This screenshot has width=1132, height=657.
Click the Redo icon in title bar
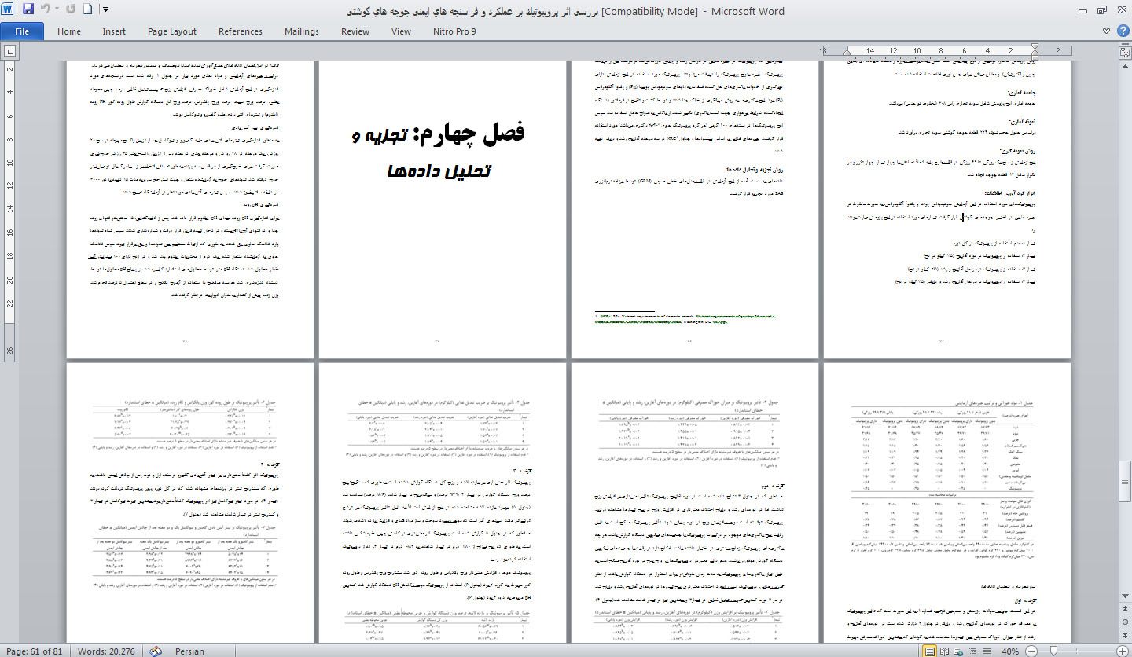(72, 10)
